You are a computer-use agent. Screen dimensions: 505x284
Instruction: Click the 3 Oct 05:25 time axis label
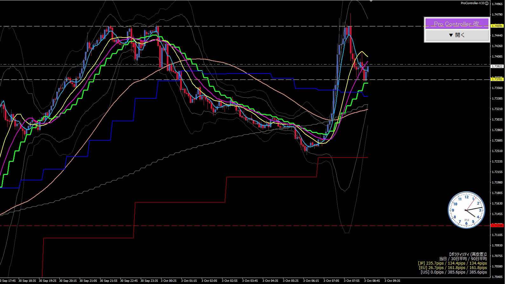coord(290,281)
